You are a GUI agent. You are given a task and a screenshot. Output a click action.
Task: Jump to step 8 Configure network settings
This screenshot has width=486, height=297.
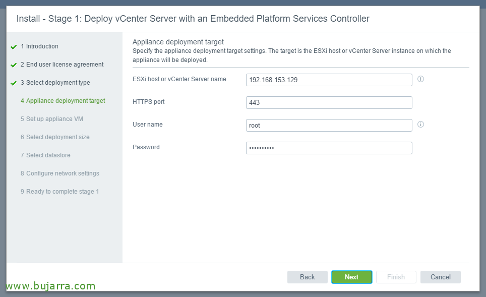[60, 173]
